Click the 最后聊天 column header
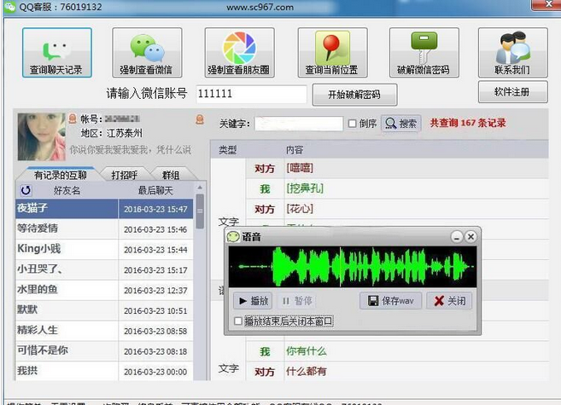Screen dimensions: 561x405 [x=155, y=190]
